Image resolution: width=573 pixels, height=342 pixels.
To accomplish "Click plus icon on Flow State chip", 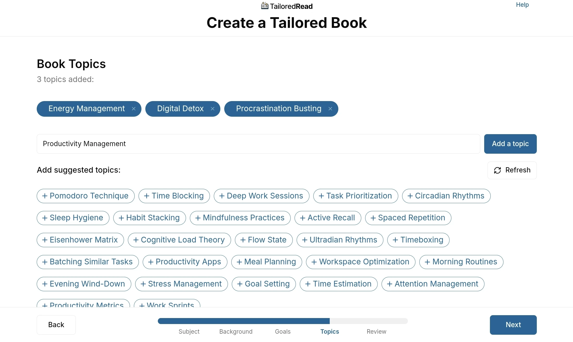I will (243, 240).
